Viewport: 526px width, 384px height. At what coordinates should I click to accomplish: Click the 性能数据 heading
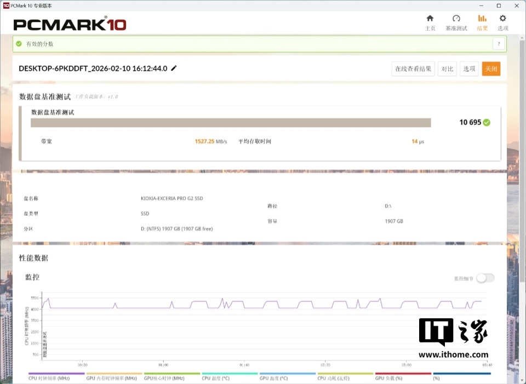pos(33,258)
